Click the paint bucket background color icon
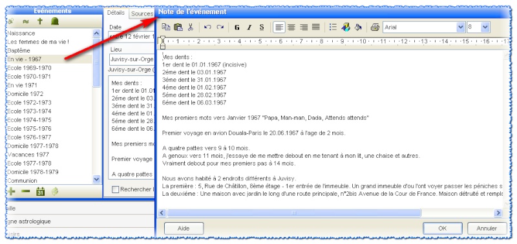The width and height of the screenshot is (517, 244). [358, 27]
